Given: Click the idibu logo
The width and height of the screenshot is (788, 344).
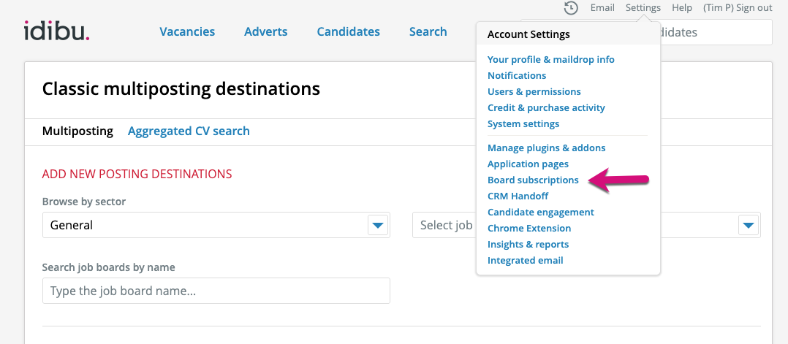Looking at the screenshot, I should [57, 31].
